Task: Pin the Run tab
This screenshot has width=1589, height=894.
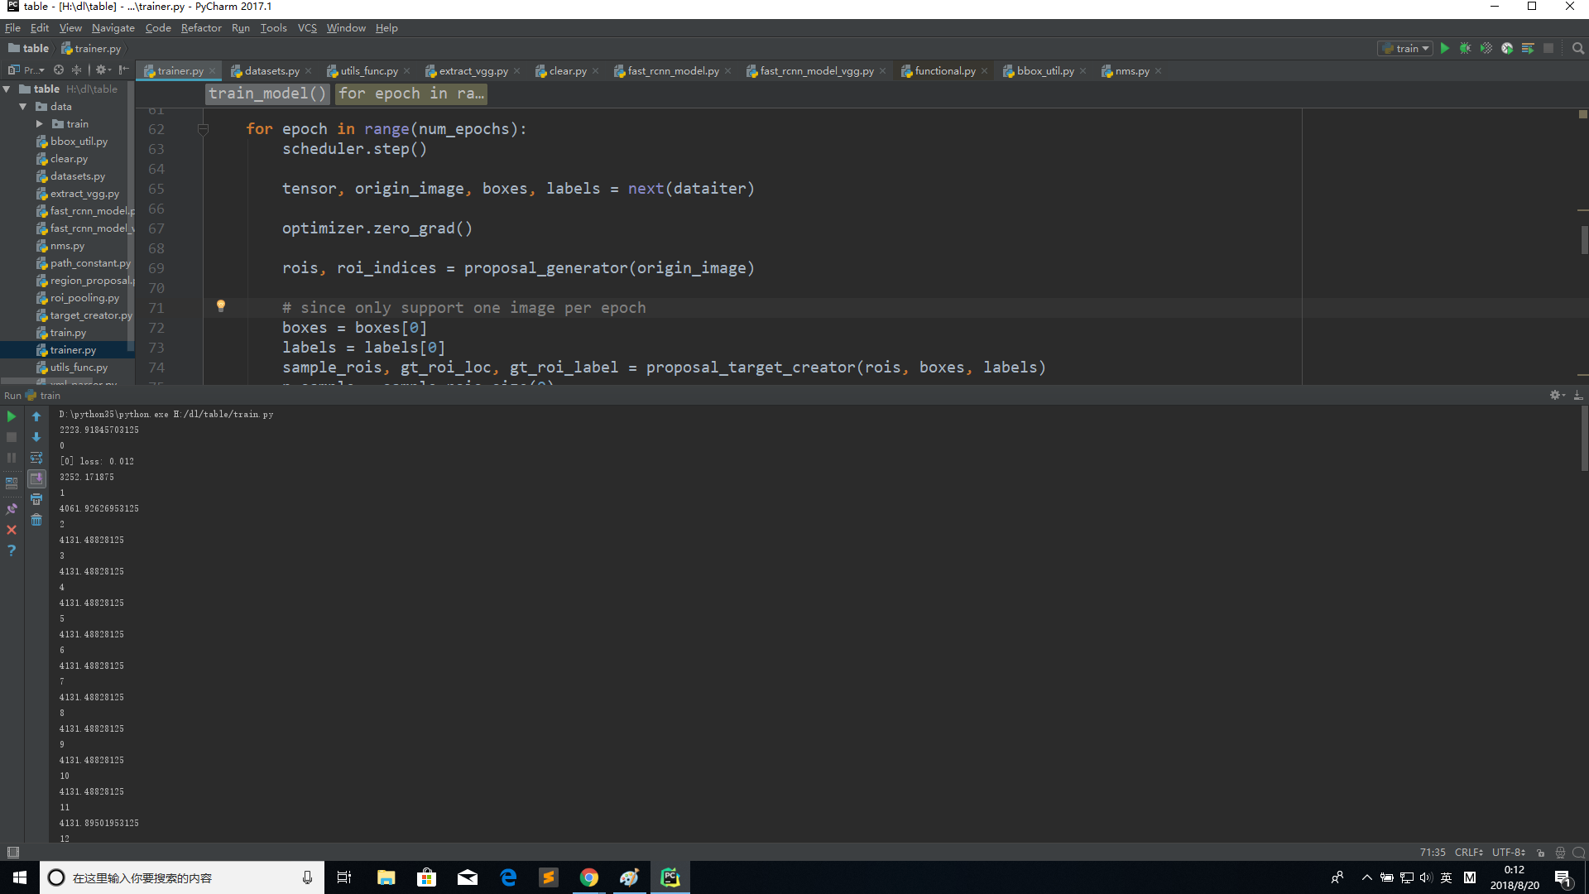Action: 12,509
